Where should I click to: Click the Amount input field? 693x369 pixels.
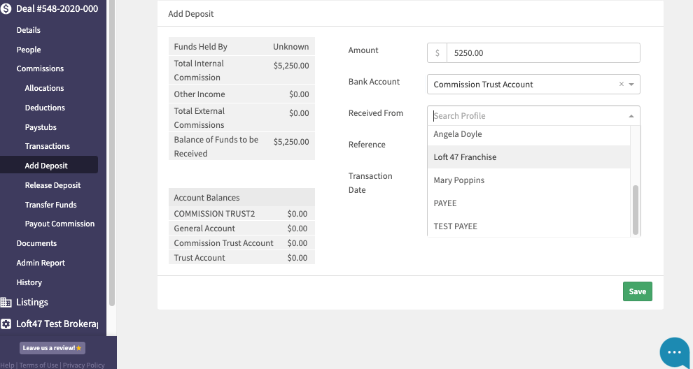[543, 53]
